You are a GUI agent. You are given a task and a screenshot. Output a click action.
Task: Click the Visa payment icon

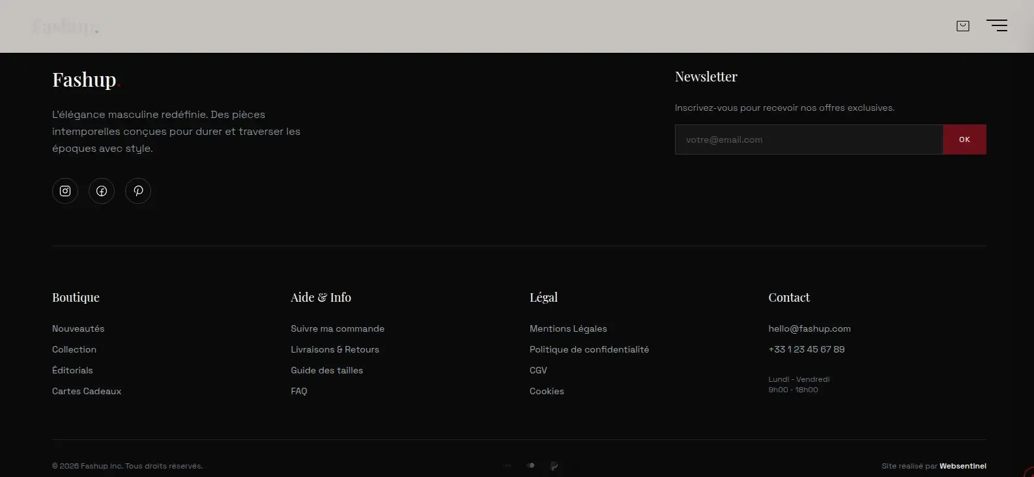tap(508, 466)
